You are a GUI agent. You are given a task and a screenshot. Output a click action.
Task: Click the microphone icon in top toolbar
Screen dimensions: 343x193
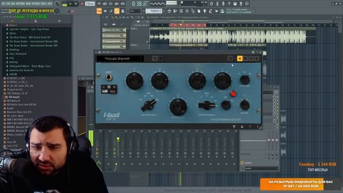tap(223, 4)
